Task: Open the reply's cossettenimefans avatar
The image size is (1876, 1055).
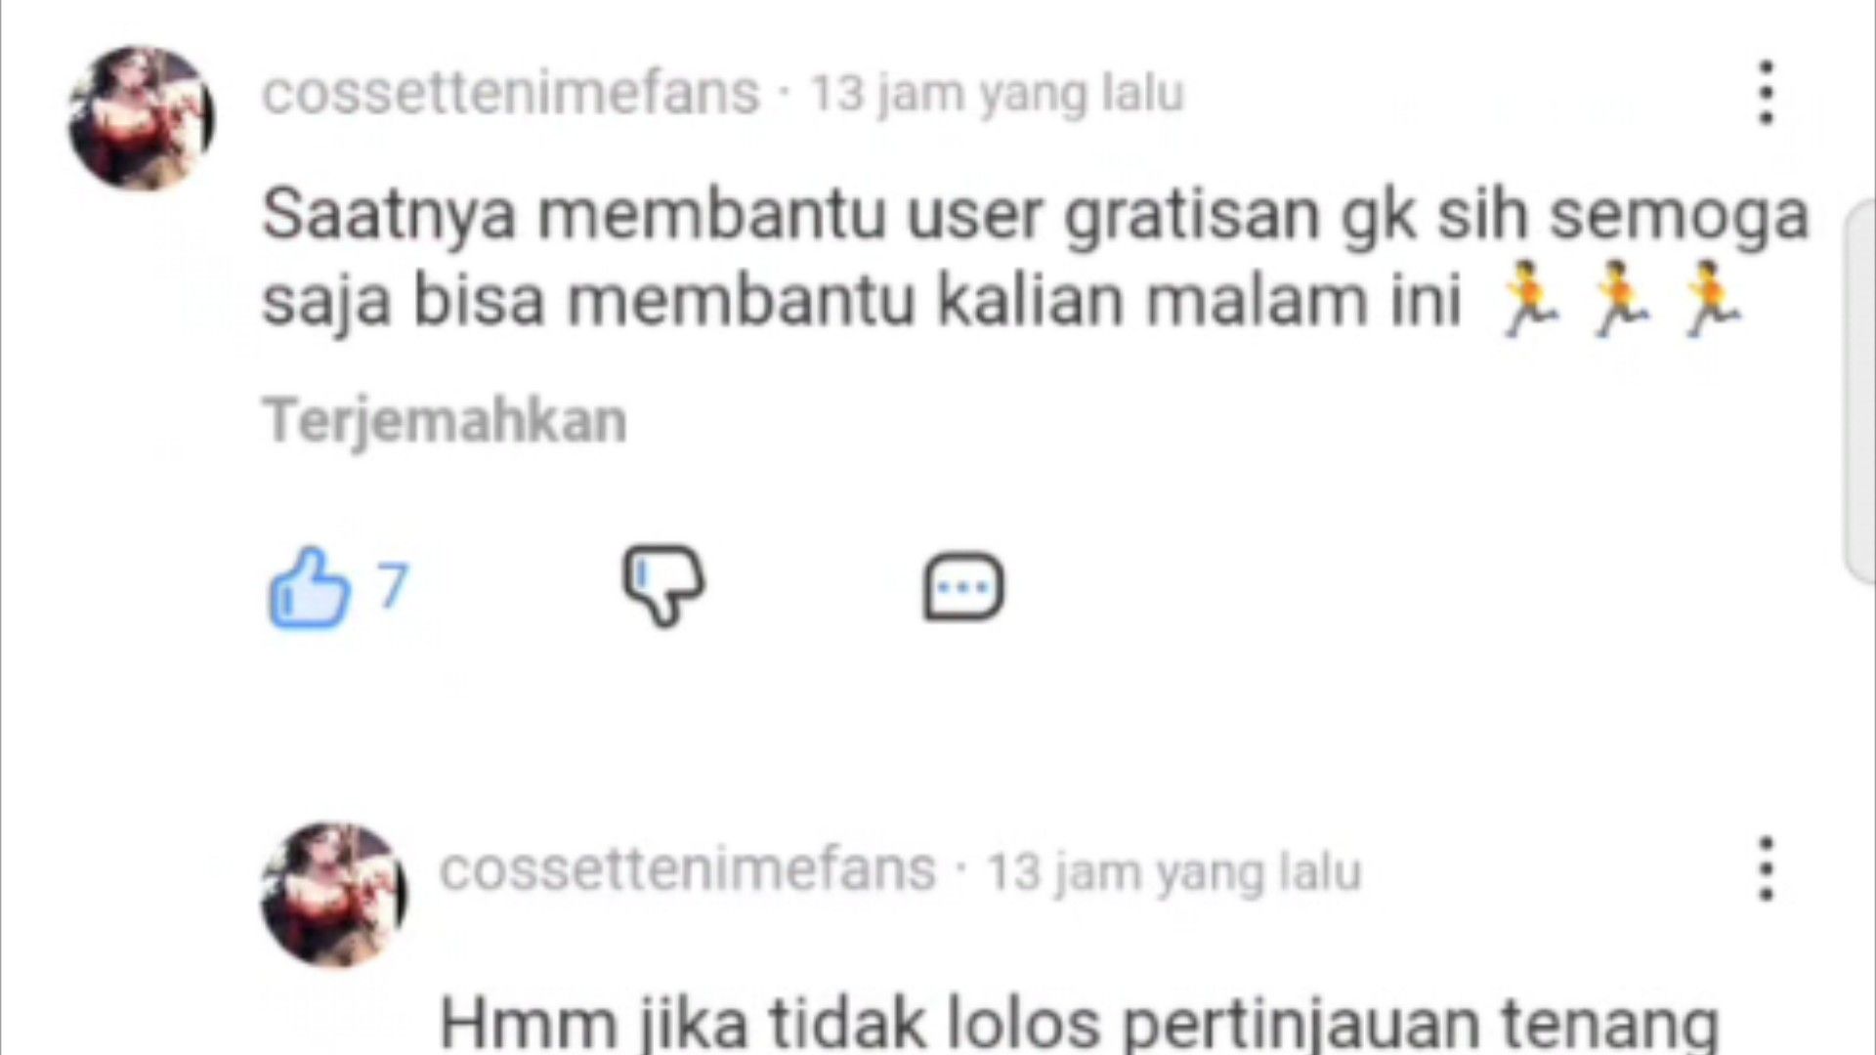Action: point(334,894)
